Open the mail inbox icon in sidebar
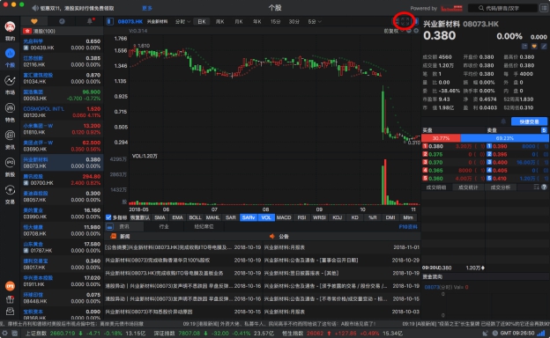Image resolution: width=550 pixels, height=338 pixels. [x=10, y=311]
